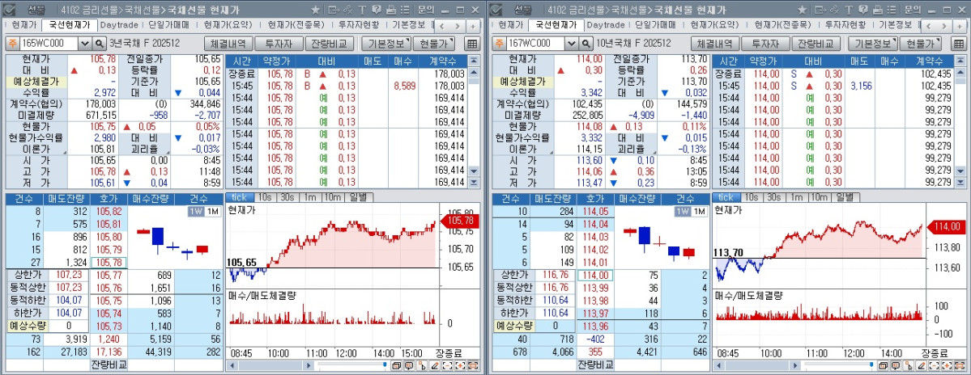This screenshot has width=971, height=375.
Task: Search symbol with magnifier next to 167WC000
Action: (x=586, y=44)
